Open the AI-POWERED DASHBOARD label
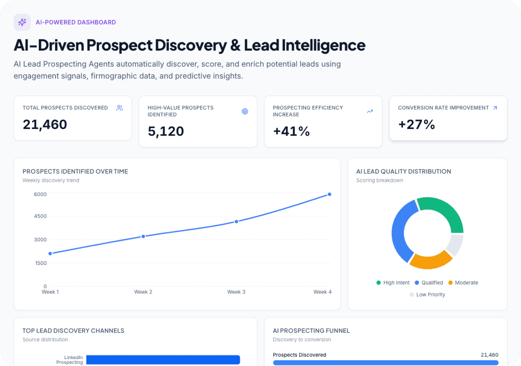The width and height of the screenshot is (521, 366). [75, 22]
